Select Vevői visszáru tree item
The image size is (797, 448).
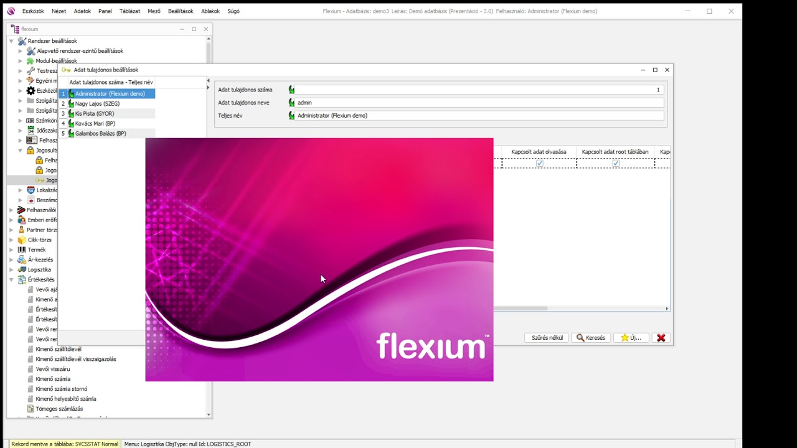tap(53, 369)
